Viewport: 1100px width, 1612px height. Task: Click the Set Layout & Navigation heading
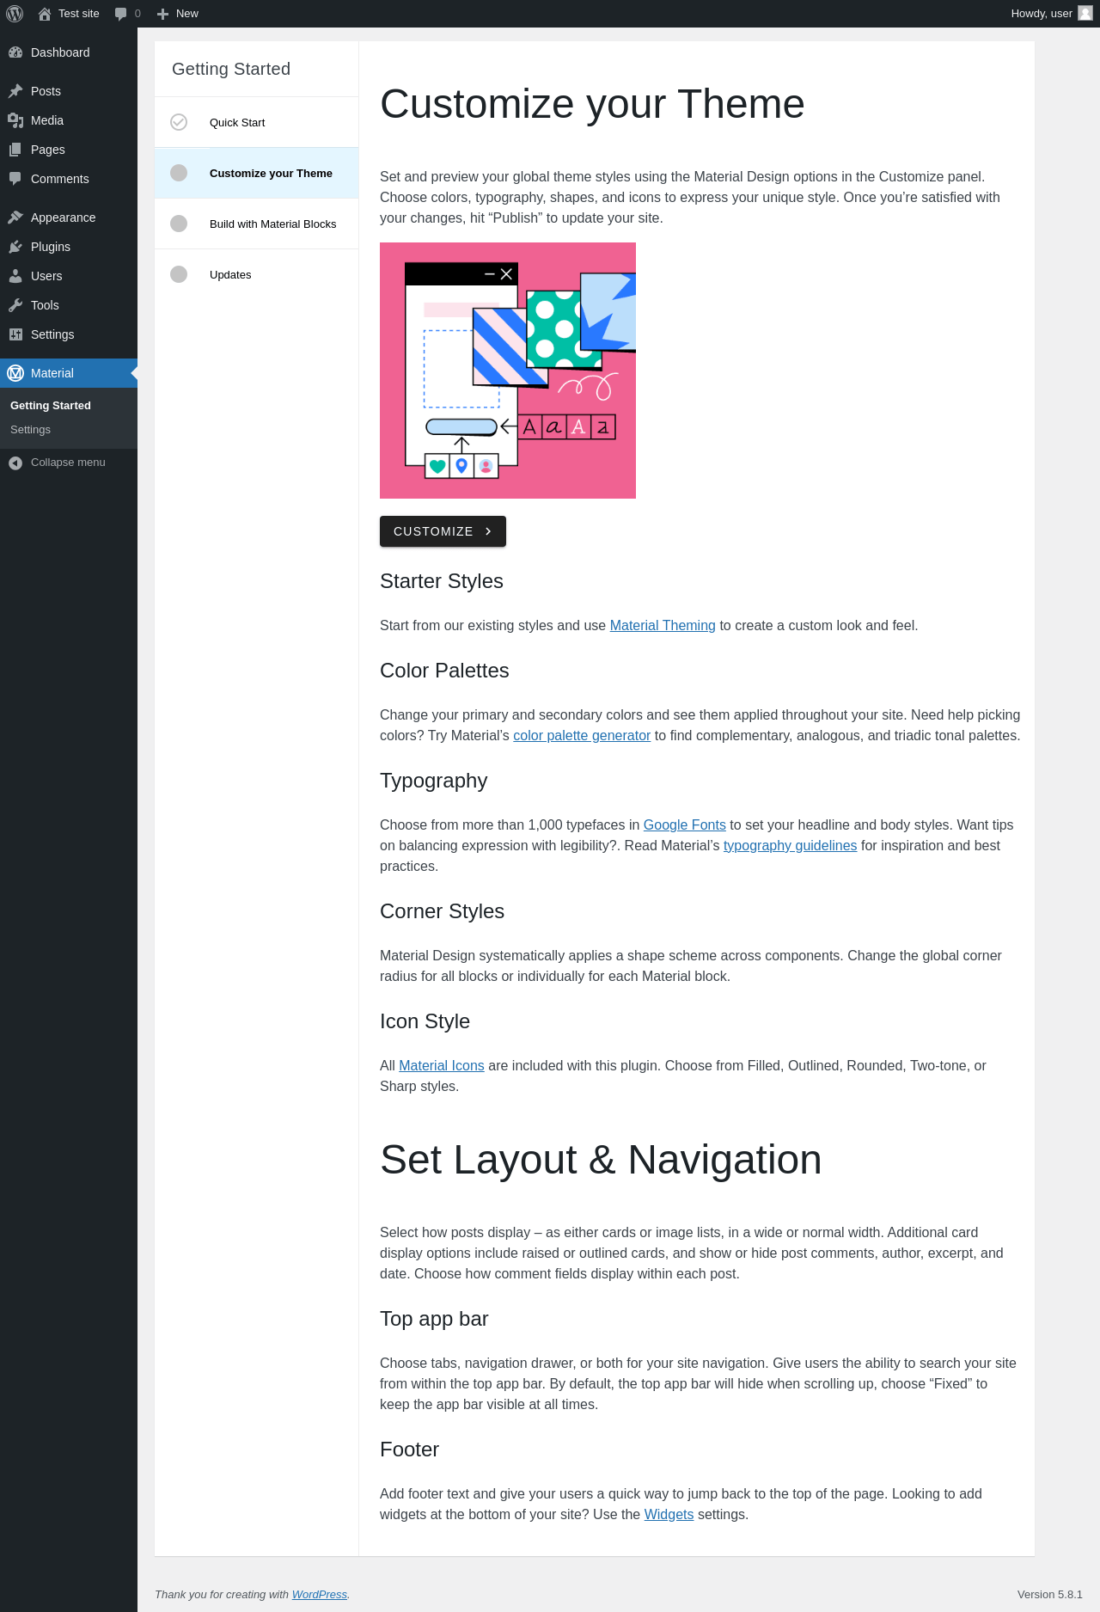click(x=601, y=1160)
